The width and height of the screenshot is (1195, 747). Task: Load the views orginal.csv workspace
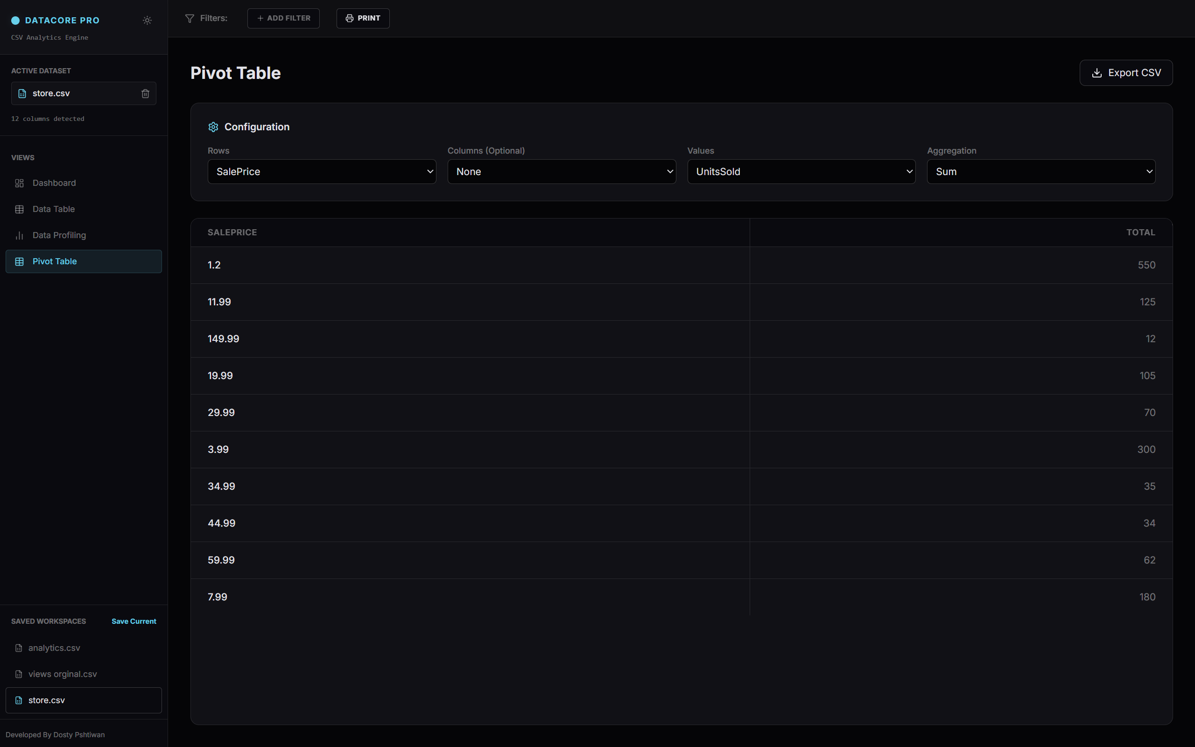pyautogui.click(x=84, y=674)
